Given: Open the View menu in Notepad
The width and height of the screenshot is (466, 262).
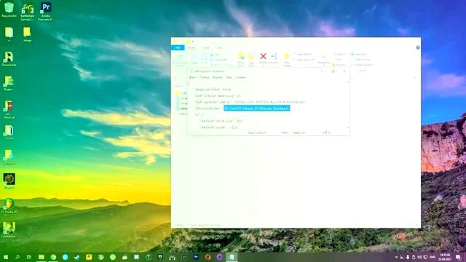Looking at the screenshot, I should [229, 77].
